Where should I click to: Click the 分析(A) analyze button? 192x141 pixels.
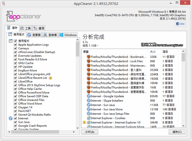coord(90,132)
